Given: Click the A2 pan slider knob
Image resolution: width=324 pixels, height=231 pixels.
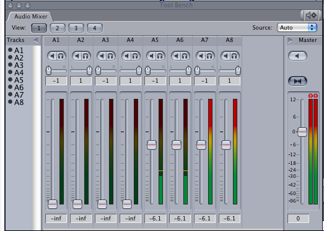Looking at the screenshot, I should click(x=89, y=70).
